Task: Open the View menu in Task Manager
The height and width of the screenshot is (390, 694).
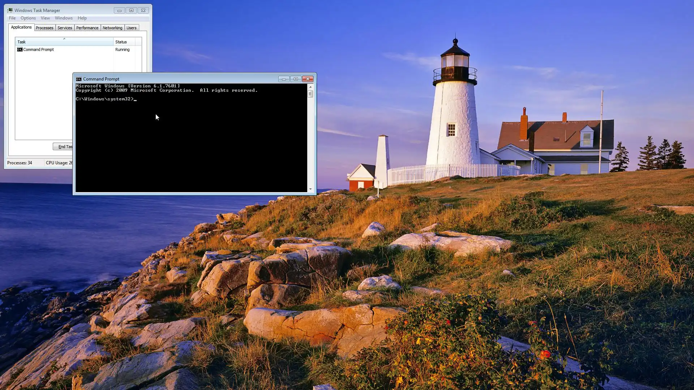Action: point(45,18)
